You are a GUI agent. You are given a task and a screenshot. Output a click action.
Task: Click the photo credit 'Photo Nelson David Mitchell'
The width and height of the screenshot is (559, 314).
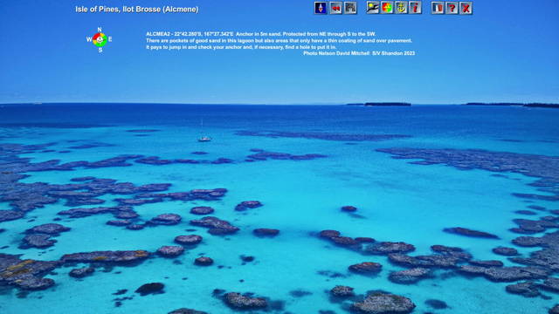(359, 53)
